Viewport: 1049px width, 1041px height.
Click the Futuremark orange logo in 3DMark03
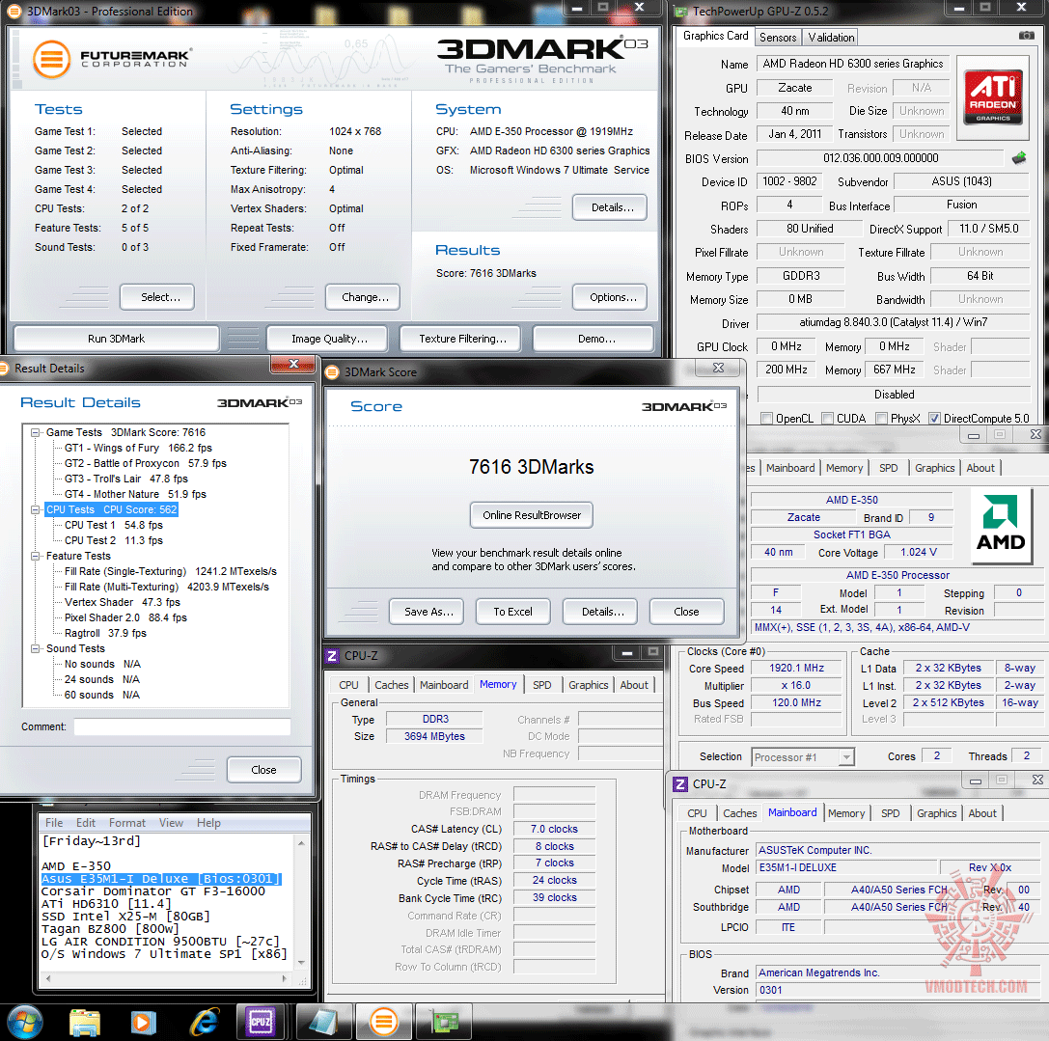[51, 60]
